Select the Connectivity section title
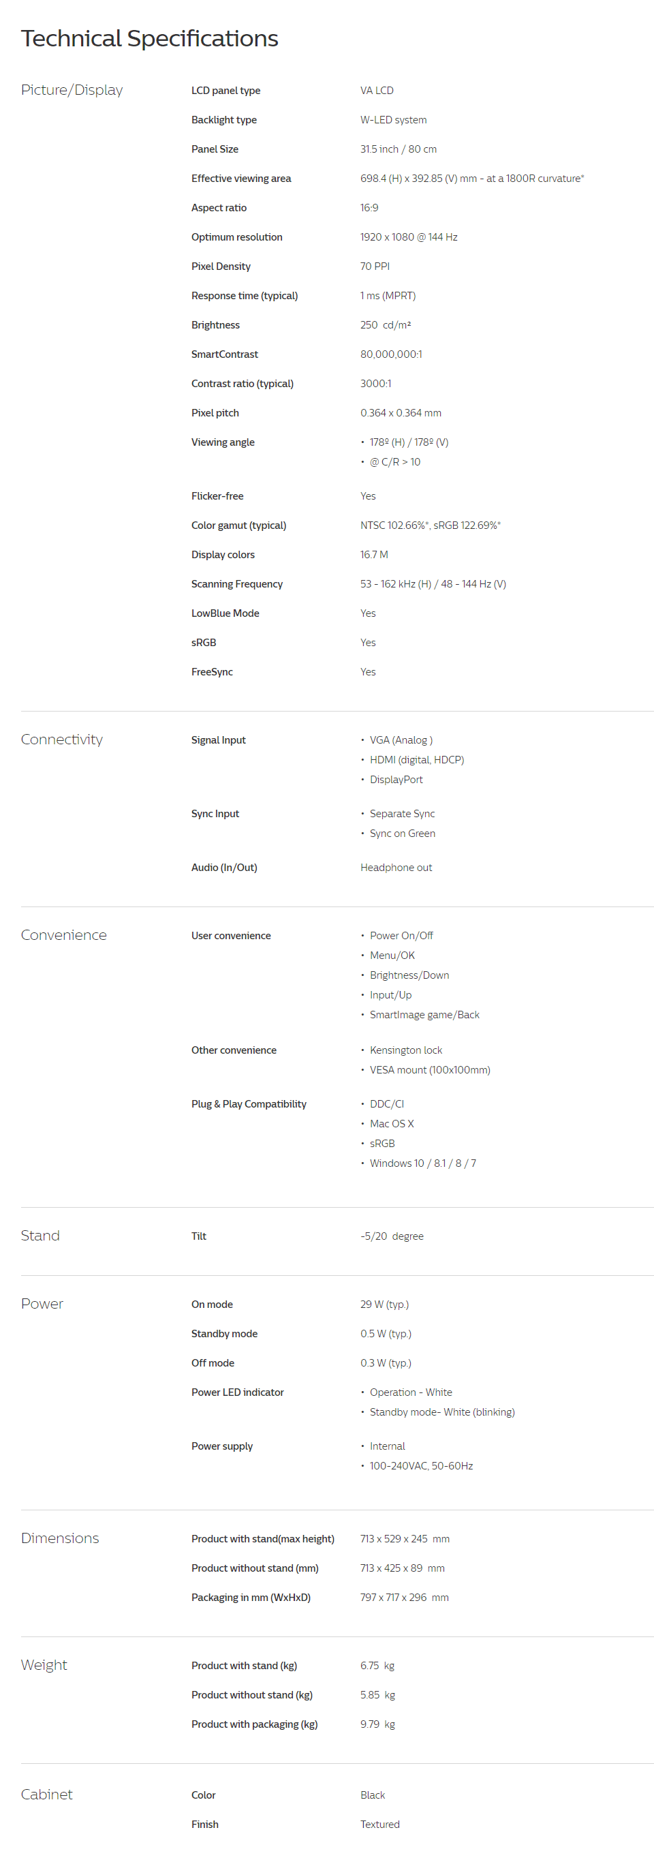Image resolution: width=654 pixels, height=1860 pixels. [x=62, y=740]
